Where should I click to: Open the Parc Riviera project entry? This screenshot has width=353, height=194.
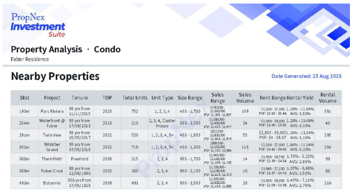pos(52,111)
